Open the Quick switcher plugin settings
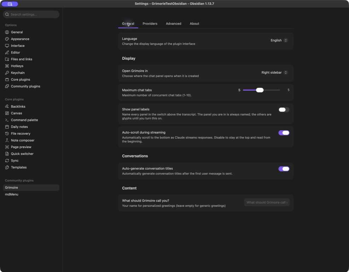 pyautogui.click(x=31, y=154)
